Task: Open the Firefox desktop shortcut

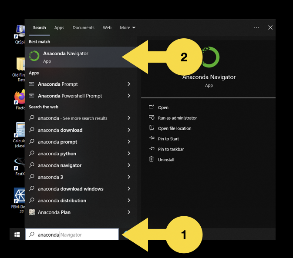Action: point(20,100)
